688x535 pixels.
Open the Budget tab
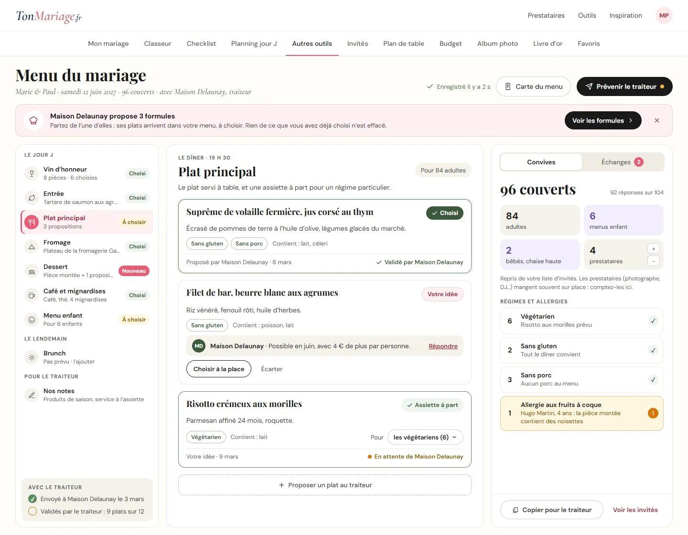point(451,43)
